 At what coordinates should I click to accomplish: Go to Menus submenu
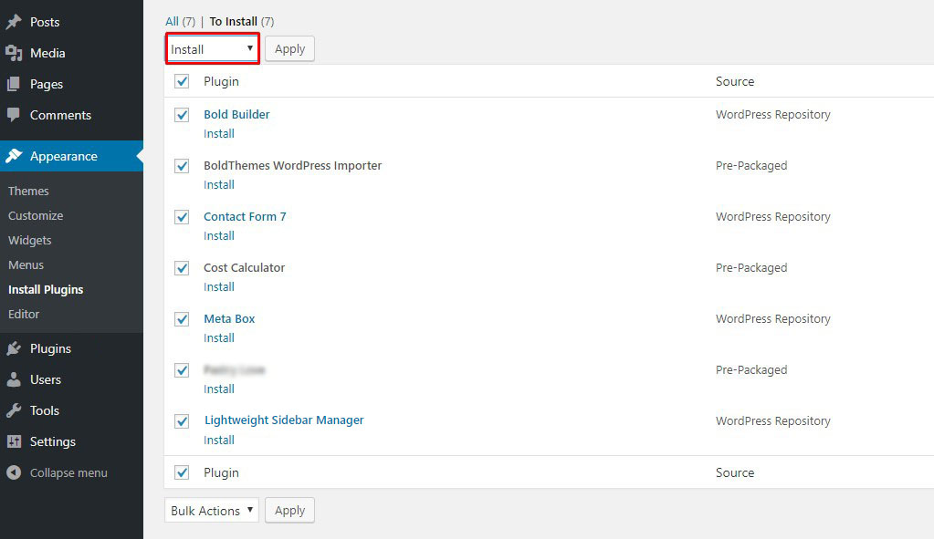click(26, 264)
